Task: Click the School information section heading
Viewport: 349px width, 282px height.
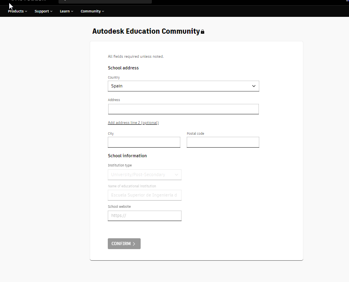Action: pyautogui.click(x=127, y=156)
